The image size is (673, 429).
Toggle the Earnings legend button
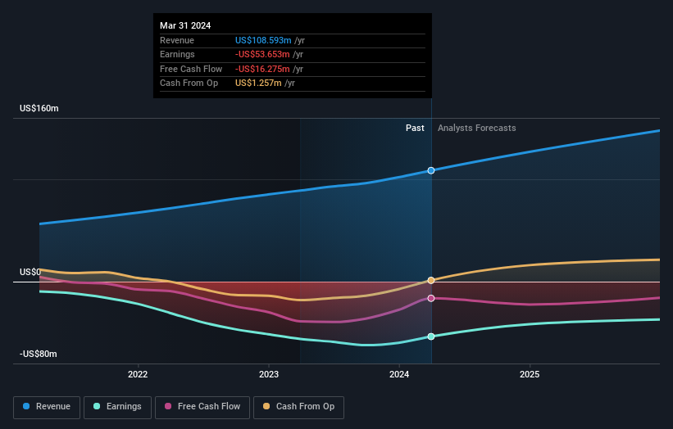(117, 407)
